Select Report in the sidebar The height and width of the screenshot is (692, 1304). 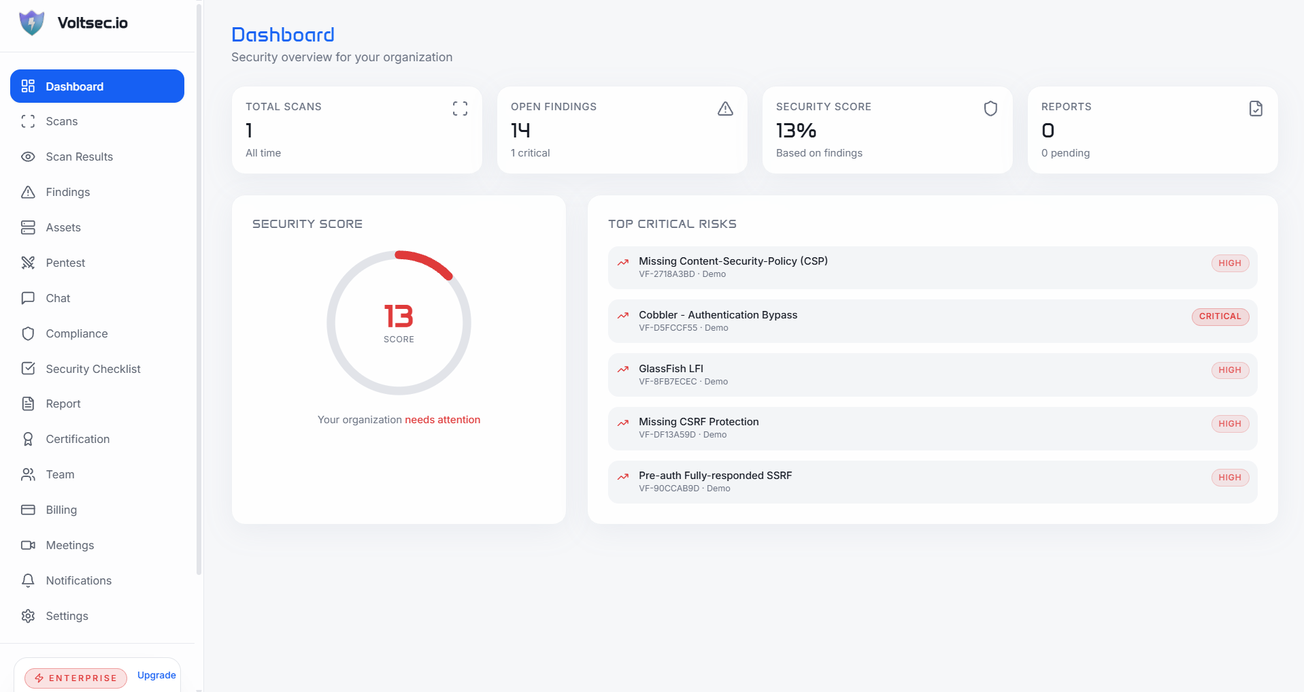[x=97, y=403]
